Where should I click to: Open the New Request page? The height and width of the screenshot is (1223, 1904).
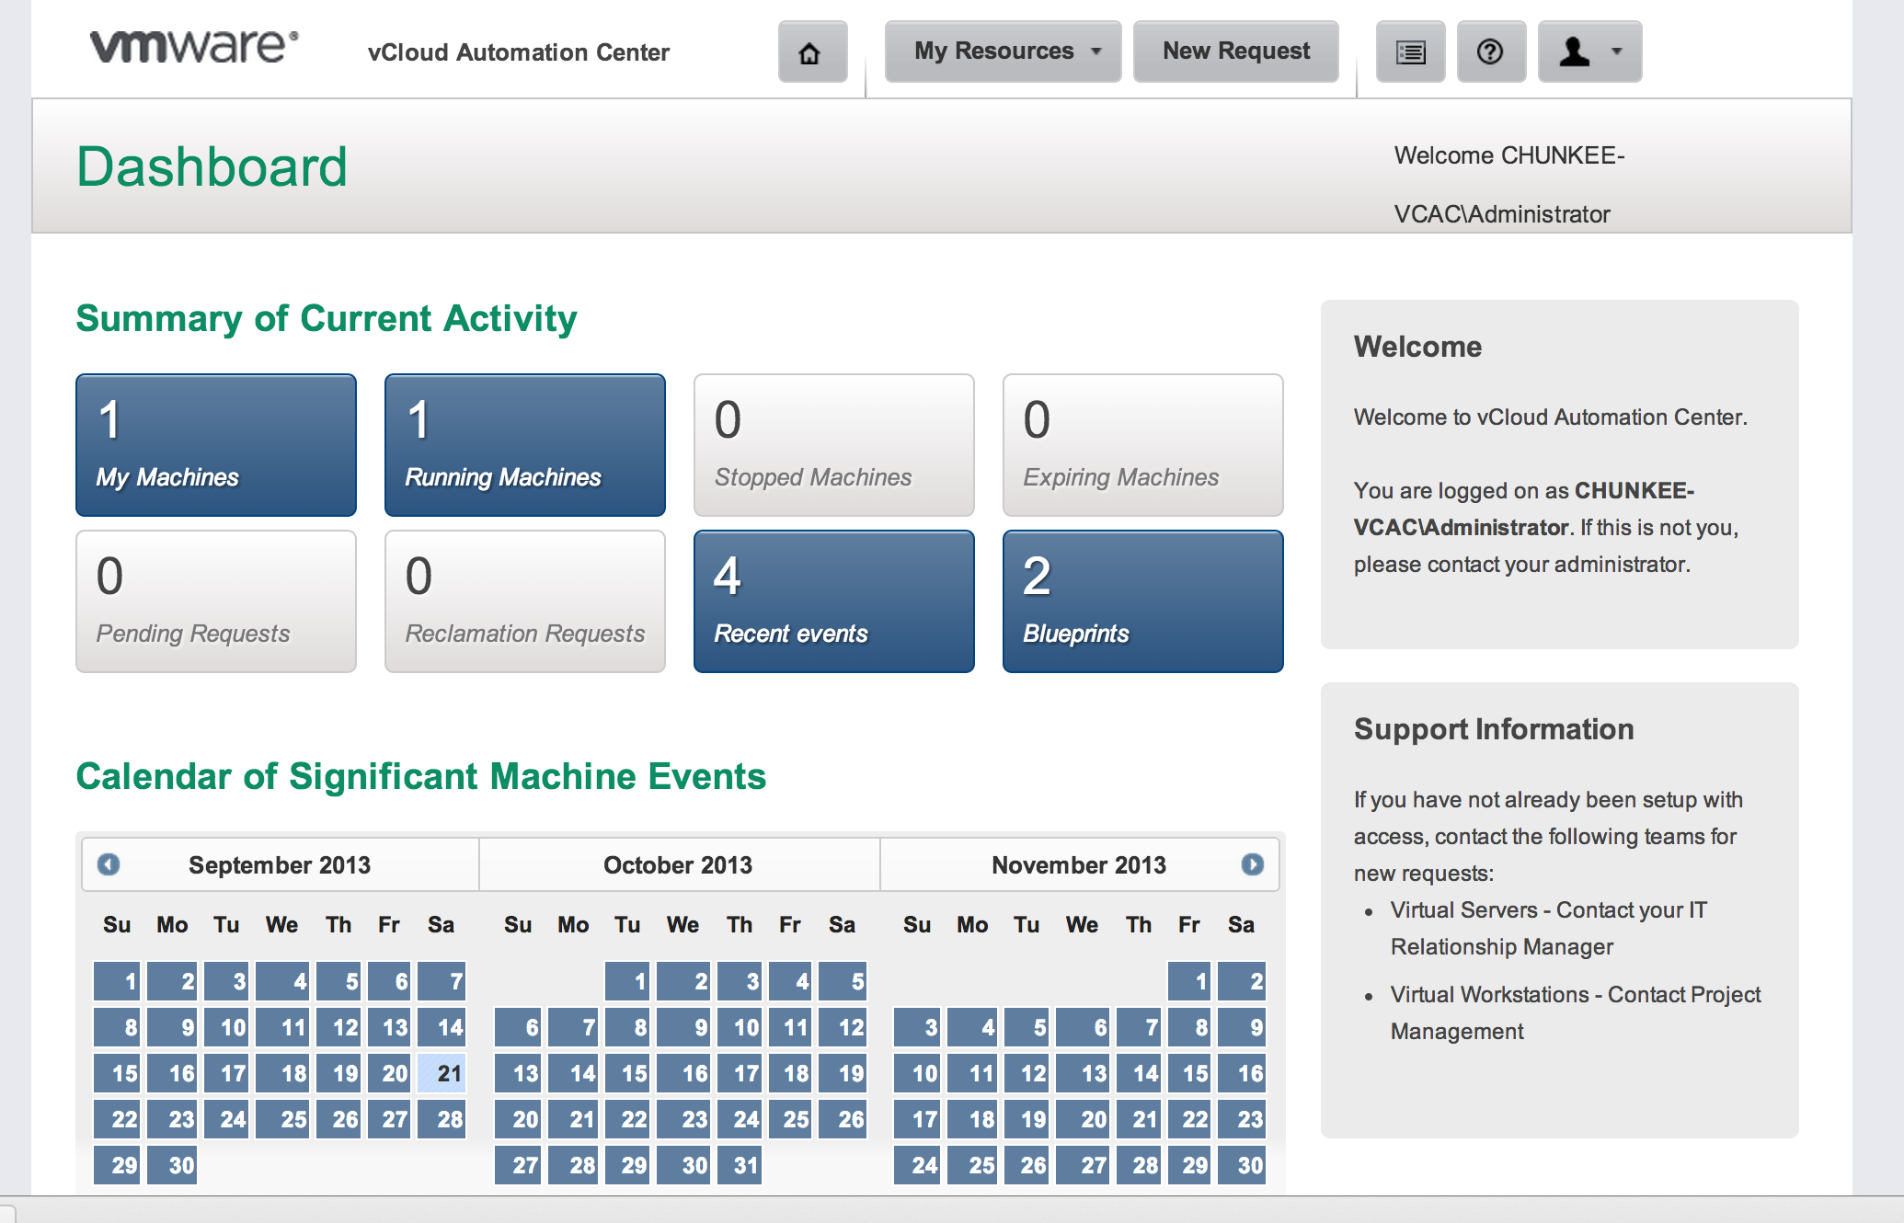point(1235,51)
